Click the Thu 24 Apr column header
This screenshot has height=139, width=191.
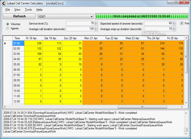[x=155, y=38]
